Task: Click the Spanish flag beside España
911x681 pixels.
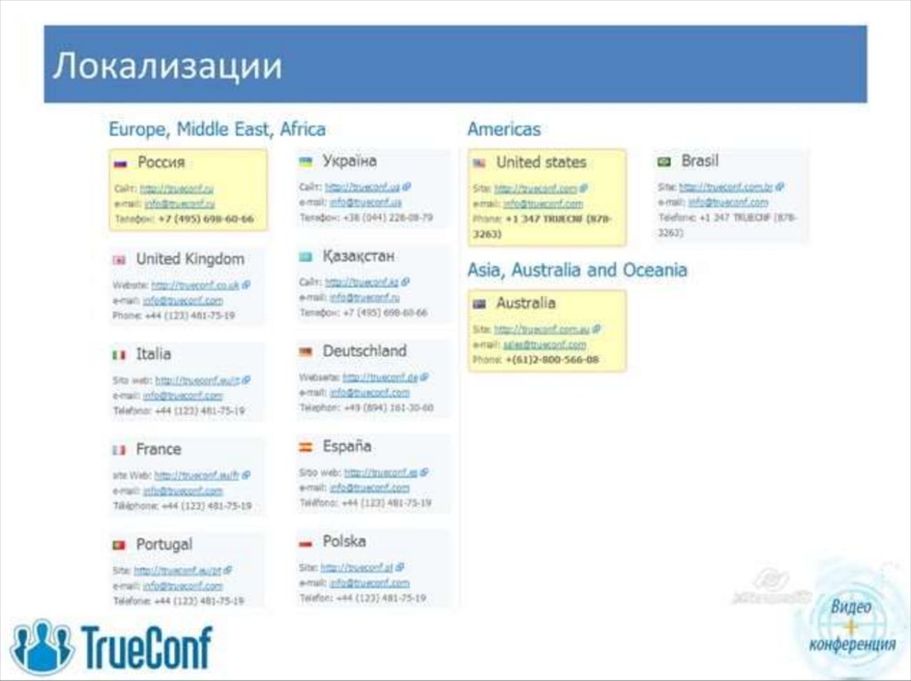Action: point(306,447)
